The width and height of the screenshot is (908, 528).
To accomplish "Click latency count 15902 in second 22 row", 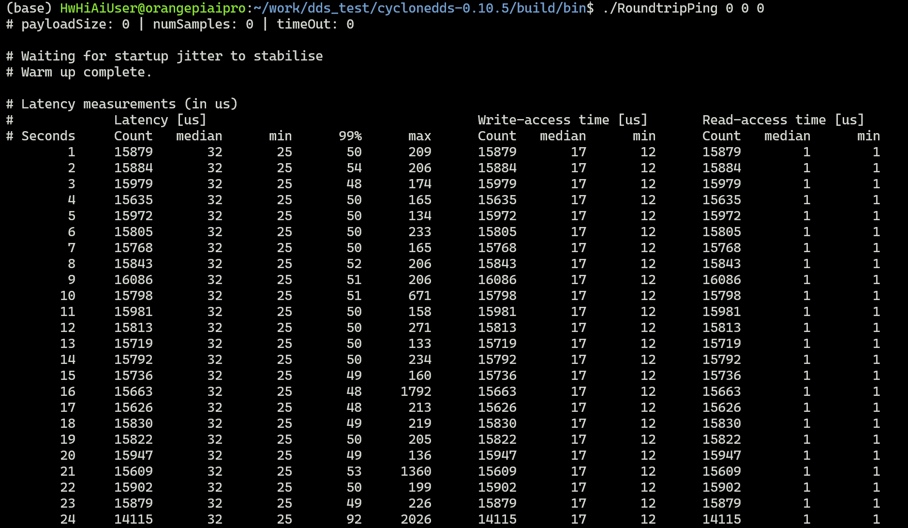I will tap(134, 487).
